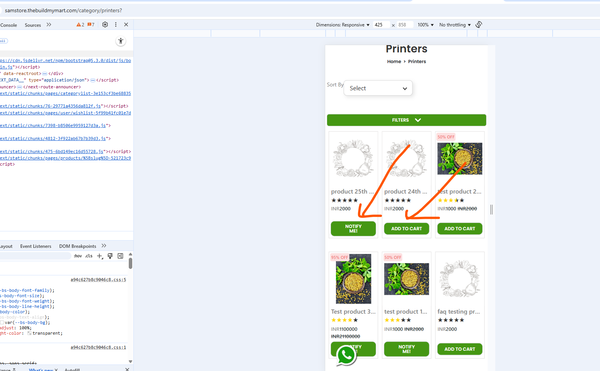Click the rotate device orientation icon

[479, 24]
